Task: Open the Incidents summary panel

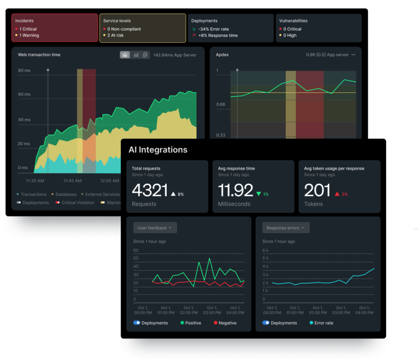Action: click(x=55, y=28)
